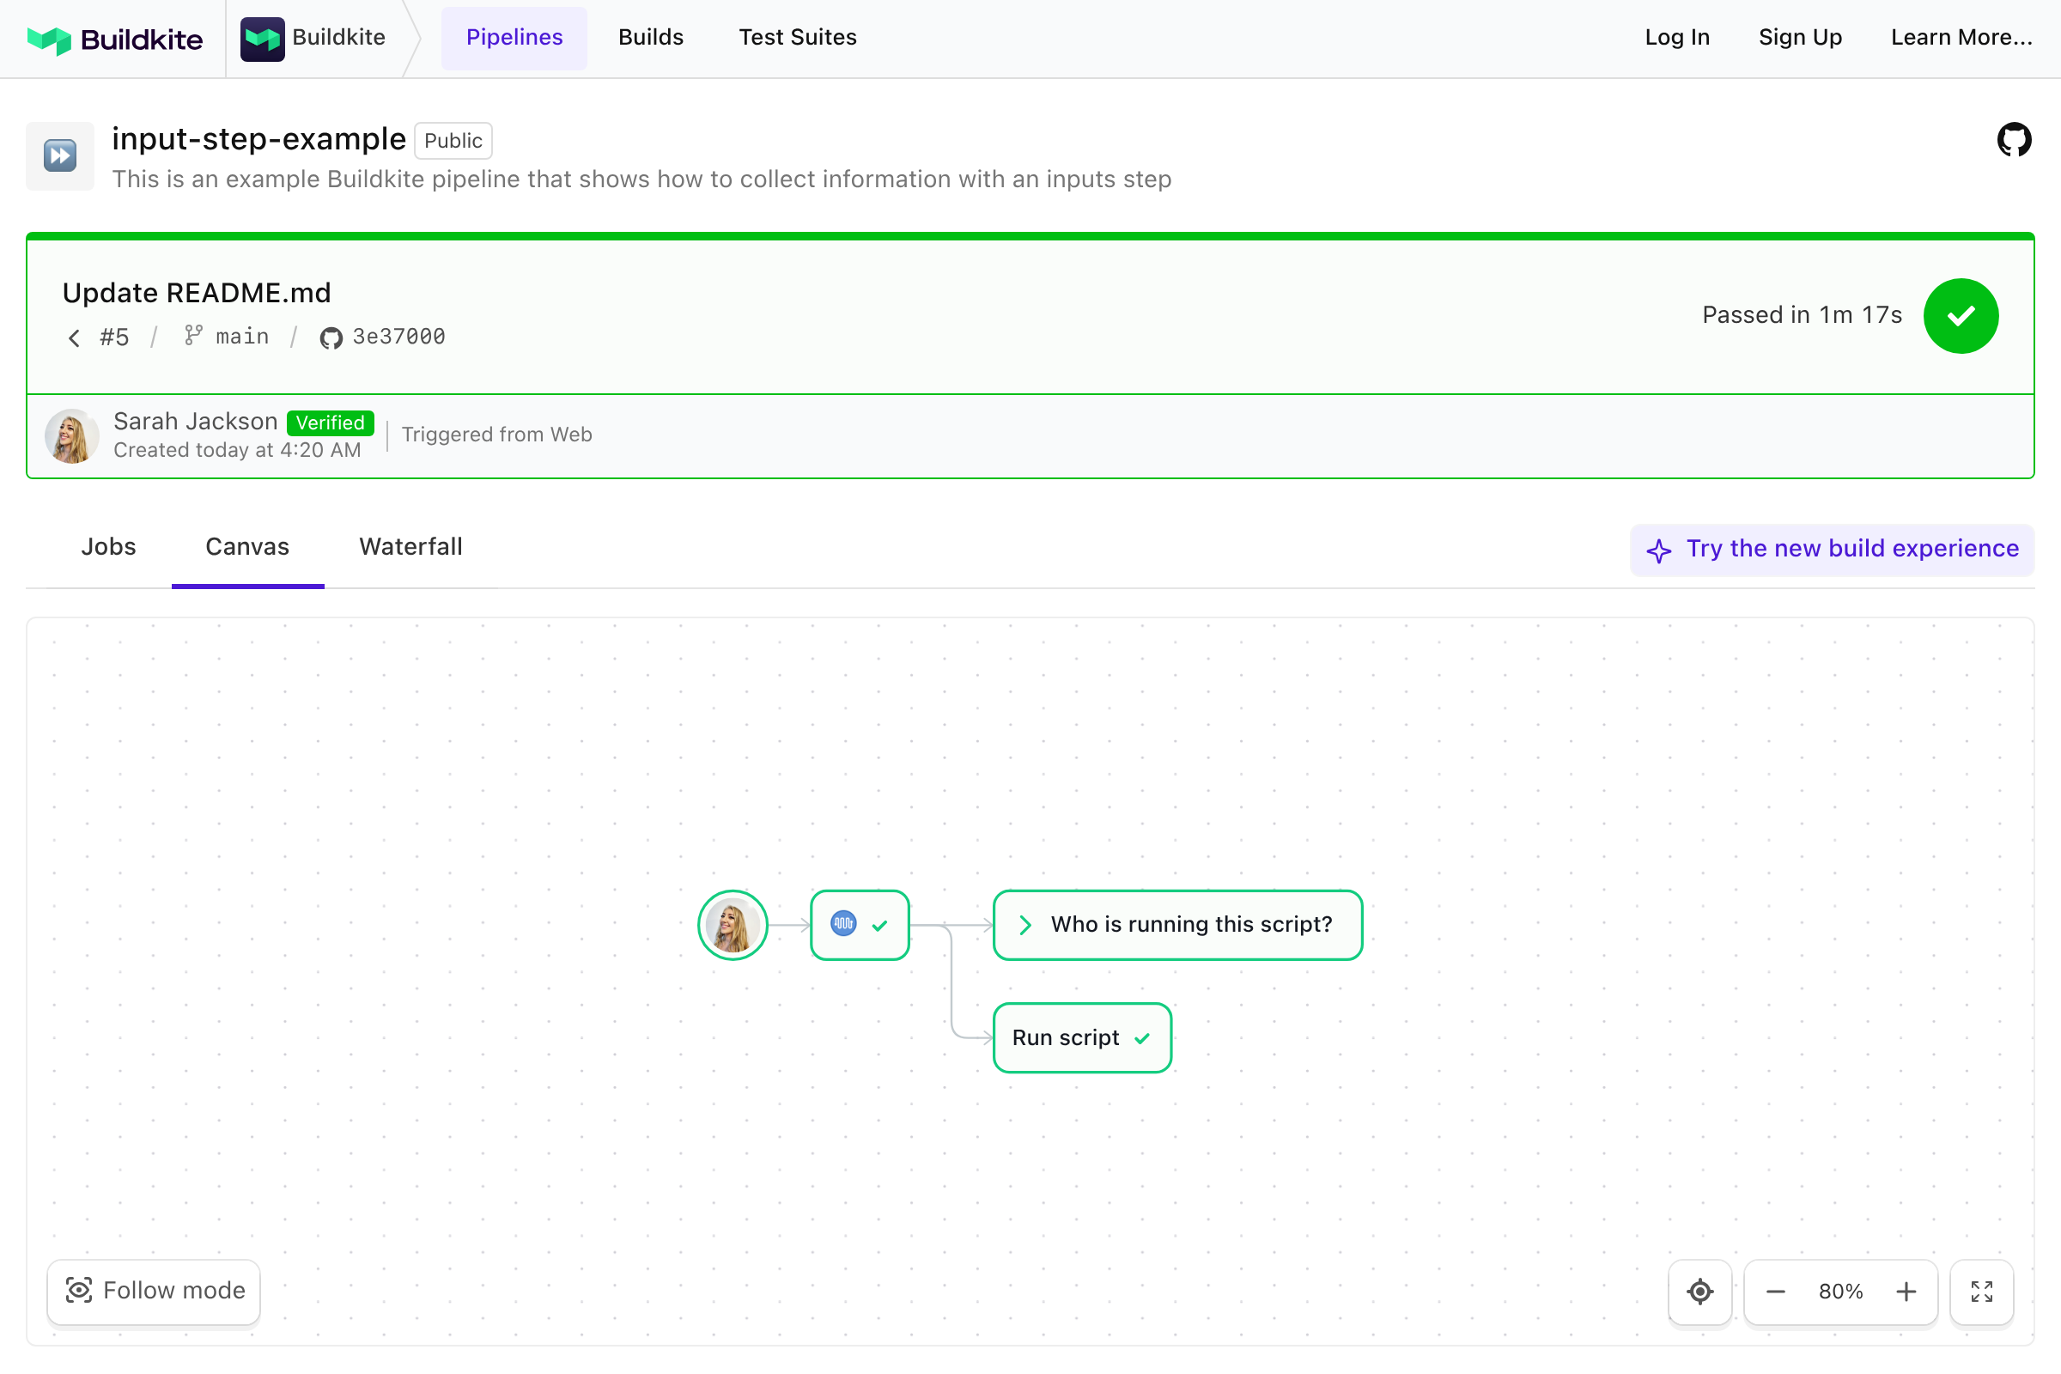Enter fullscreen canvas view

pos(1980,1291)
